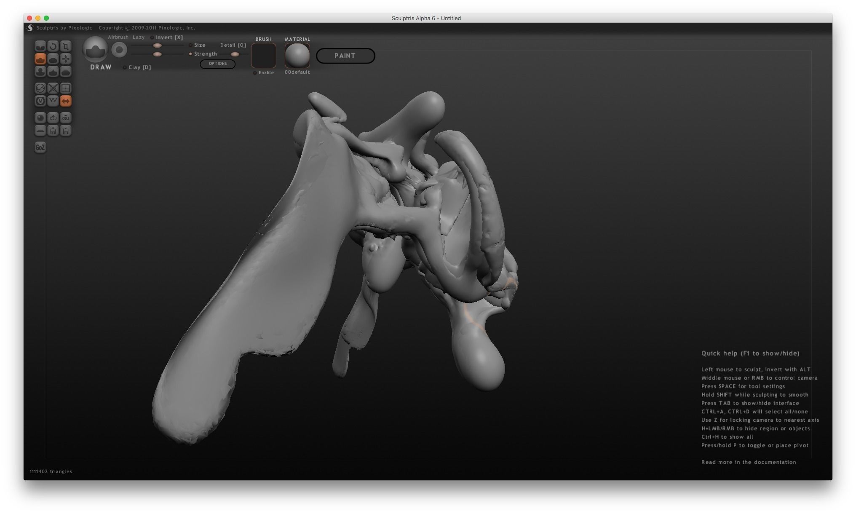The width and height of the screenshot is (856, 514).
Task: Click the large DRAW brush preview sphere
Action: click(x=95, y=49)
